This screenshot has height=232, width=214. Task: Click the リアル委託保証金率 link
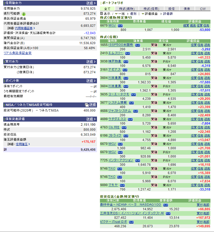pyautogui.click(x=18, y=53)
